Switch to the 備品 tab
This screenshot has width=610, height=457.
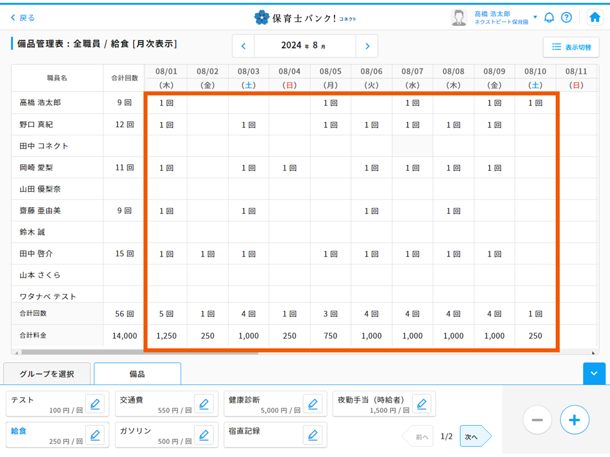point(137,374)
